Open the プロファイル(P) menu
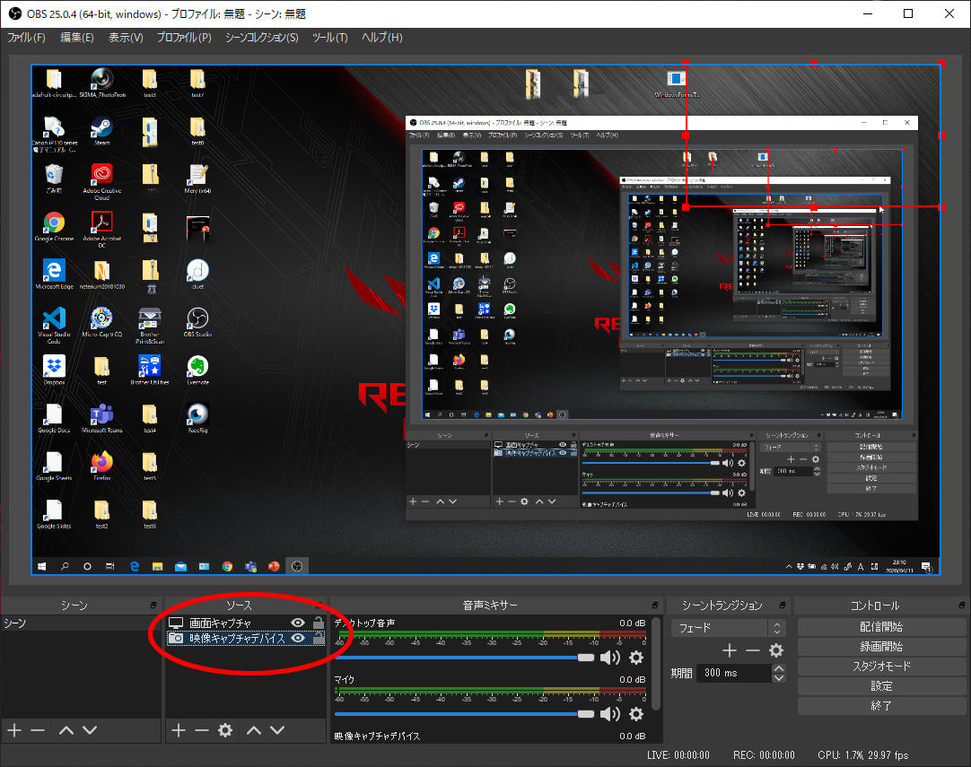Screen dimensions: 971x767 click(184, 37)
